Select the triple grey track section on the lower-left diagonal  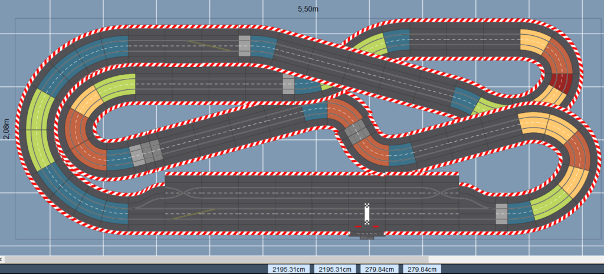tap(145, 154)
